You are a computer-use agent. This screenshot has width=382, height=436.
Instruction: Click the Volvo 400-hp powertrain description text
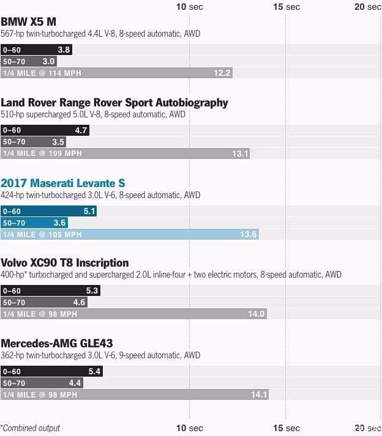171,275
